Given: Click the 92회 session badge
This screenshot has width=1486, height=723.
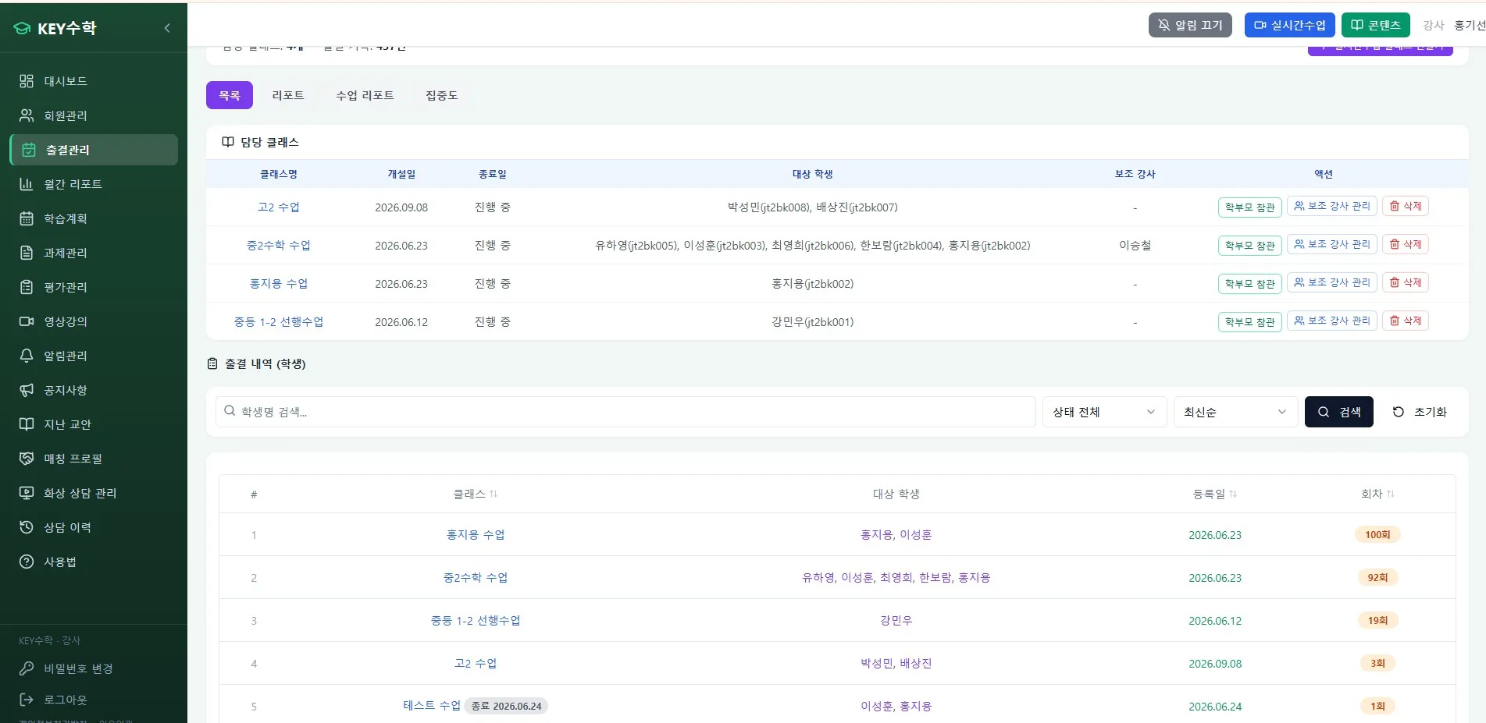Looking at the screenshot, I should click(1377, 578).
